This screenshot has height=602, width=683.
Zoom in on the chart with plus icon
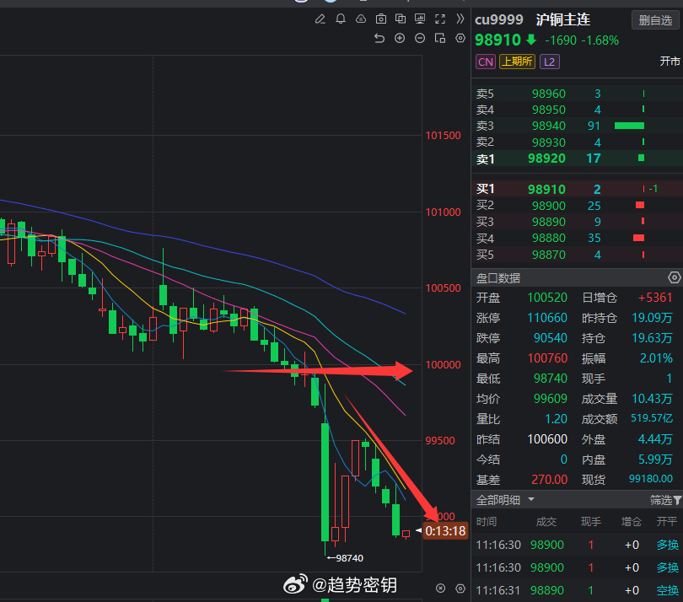[x=399, y=38]
